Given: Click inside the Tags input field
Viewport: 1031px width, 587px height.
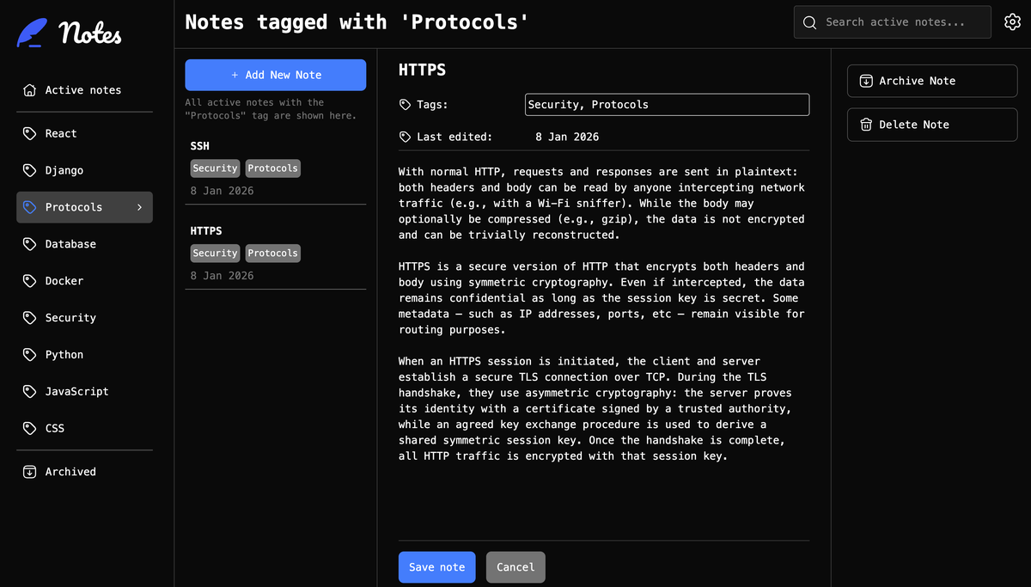Looking at the screenshot, I should click(x=667, y=104).
